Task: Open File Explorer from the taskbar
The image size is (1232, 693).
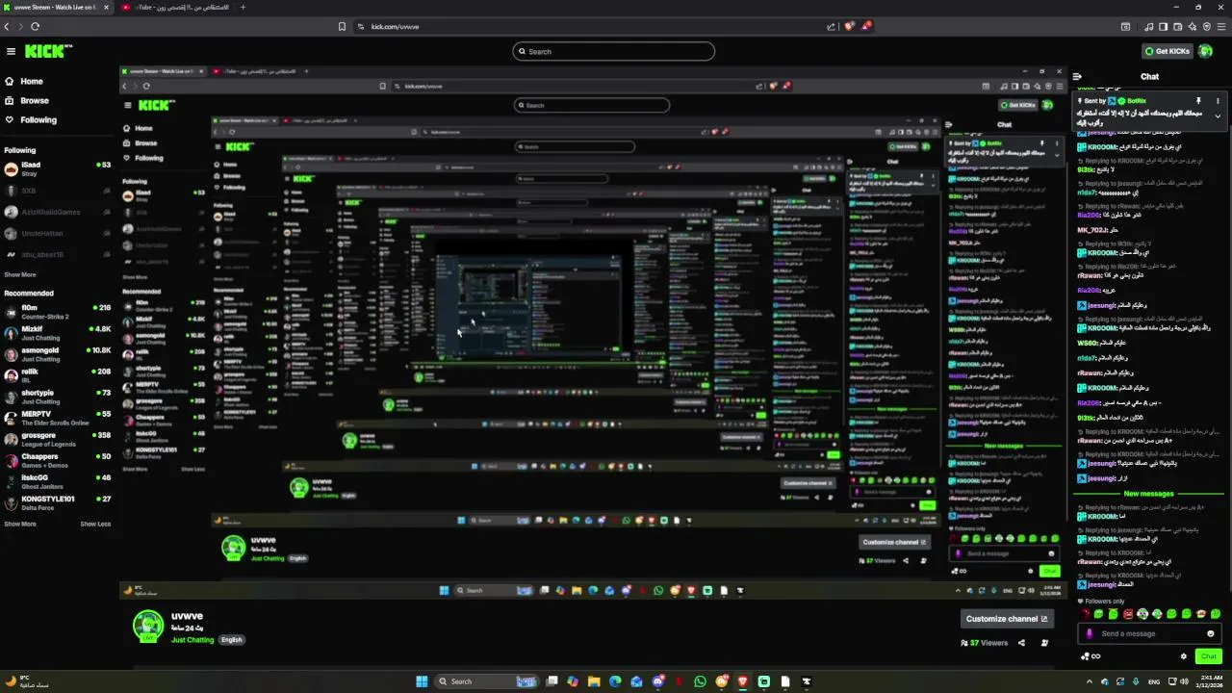Action: point(594,681)
